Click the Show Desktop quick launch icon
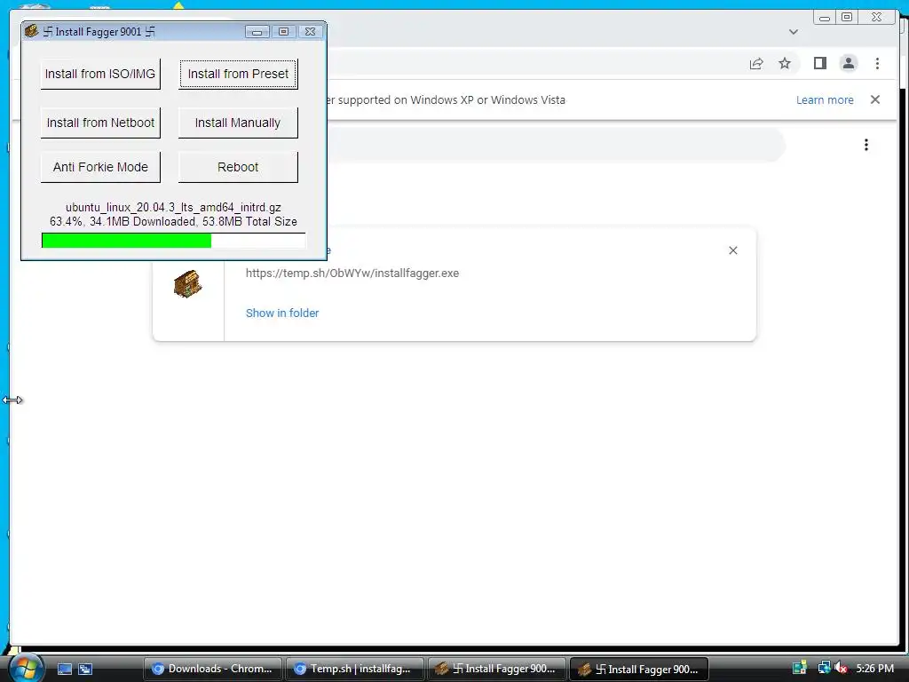909x682 pixels. [x=64, y=669]
